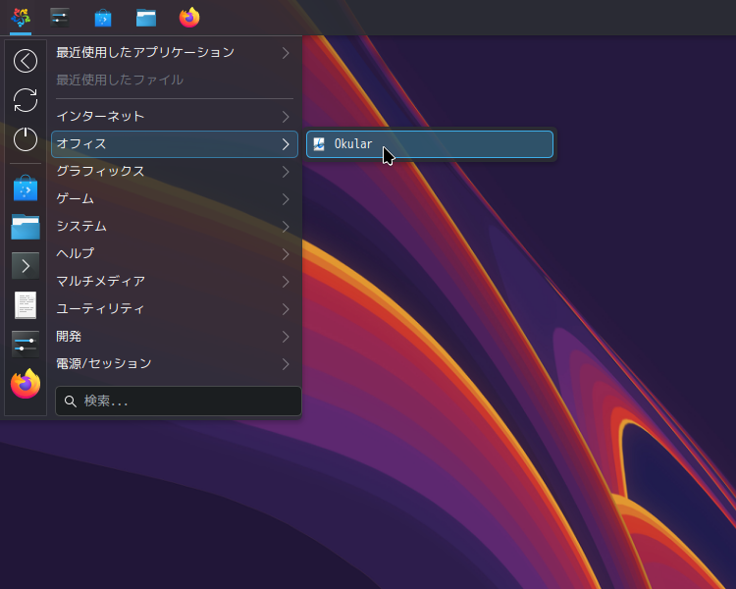Expand arrow next to インターネット
736x589 pixels.
286,117
